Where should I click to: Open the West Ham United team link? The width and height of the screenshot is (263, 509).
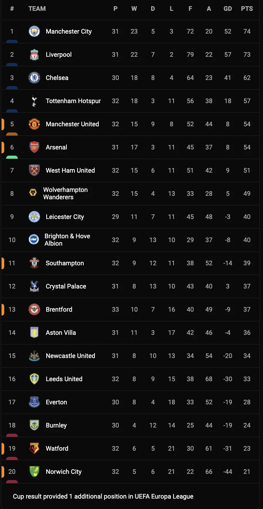point(70,170)
